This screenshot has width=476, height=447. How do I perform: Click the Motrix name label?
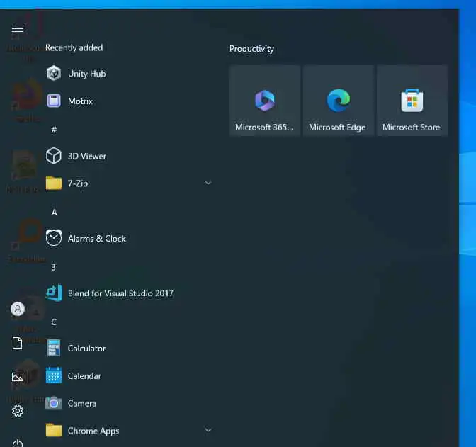pyautogui.click(x=80, y=101)
